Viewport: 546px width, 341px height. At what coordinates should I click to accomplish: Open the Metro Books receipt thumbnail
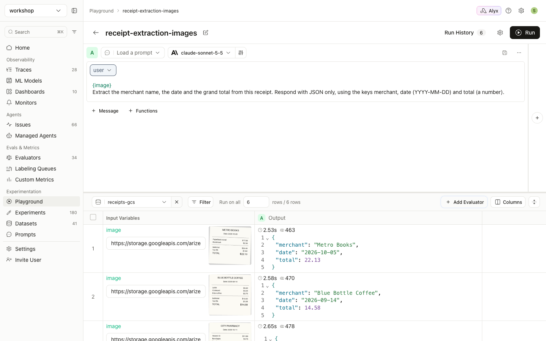coord(230,246)
